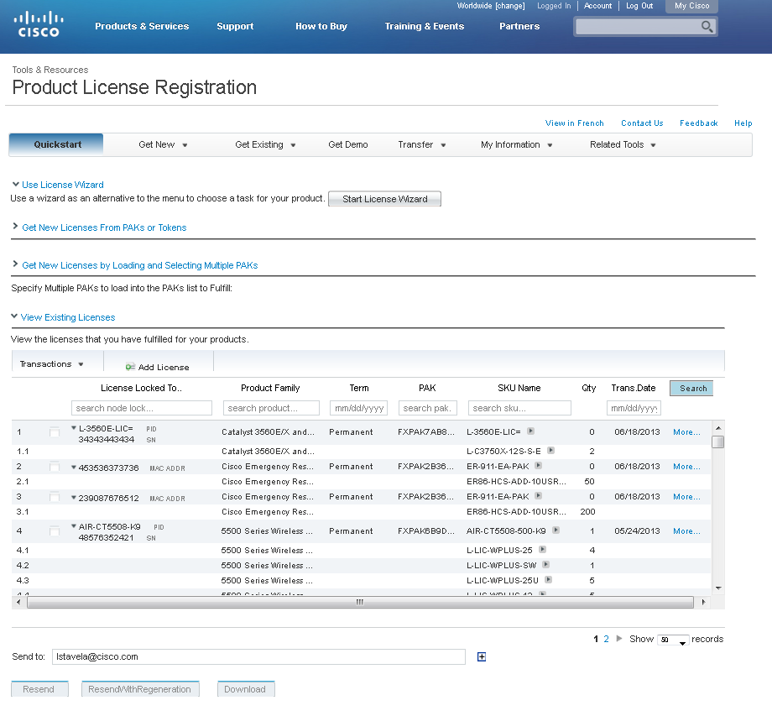Open the Show records count dropdown

tap(671, 639)
